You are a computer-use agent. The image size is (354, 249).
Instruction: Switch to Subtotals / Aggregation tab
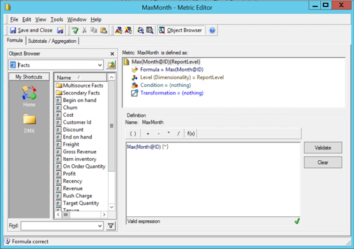(x=52, y=41)
